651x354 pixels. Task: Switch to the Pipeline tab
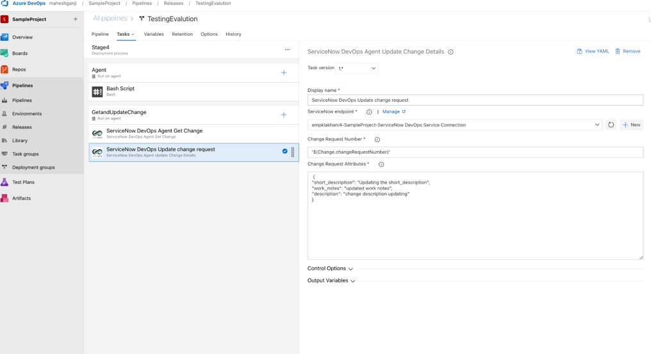point(100,34)
